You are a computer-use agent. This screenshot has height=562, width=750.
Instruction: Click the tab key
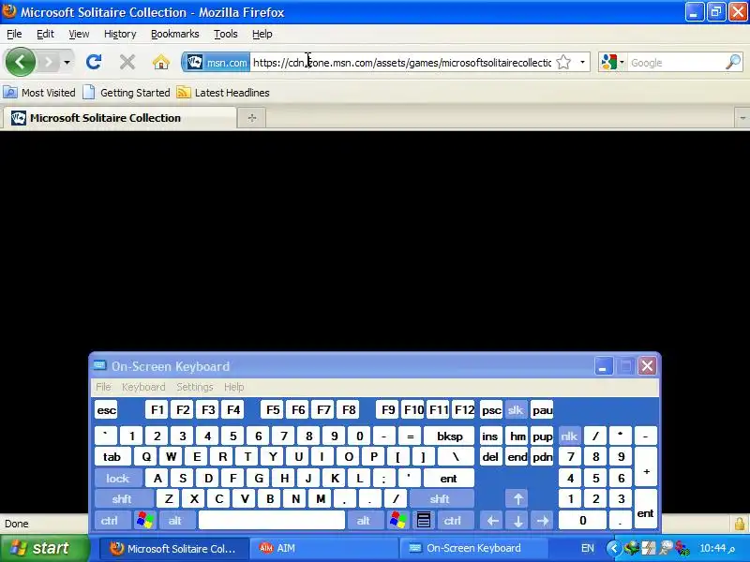click(112, 457)
